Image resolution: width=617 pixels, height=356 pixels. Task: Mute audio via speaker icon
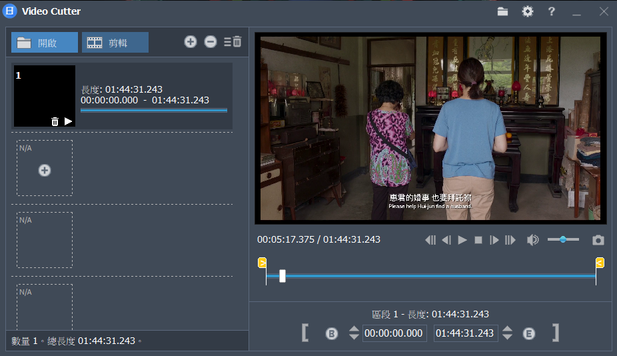click(x=533, y=240)
